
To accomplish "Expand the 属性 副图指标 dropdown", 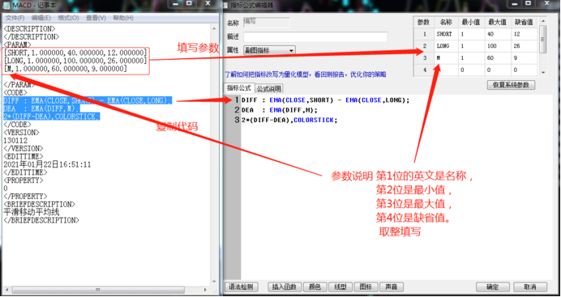I will [x=269, y=50].
